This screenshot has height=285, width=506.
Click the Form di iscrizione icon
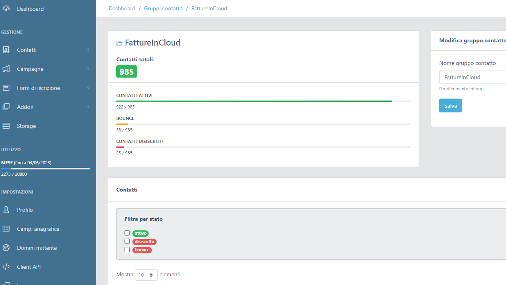[x=6, y=87]
